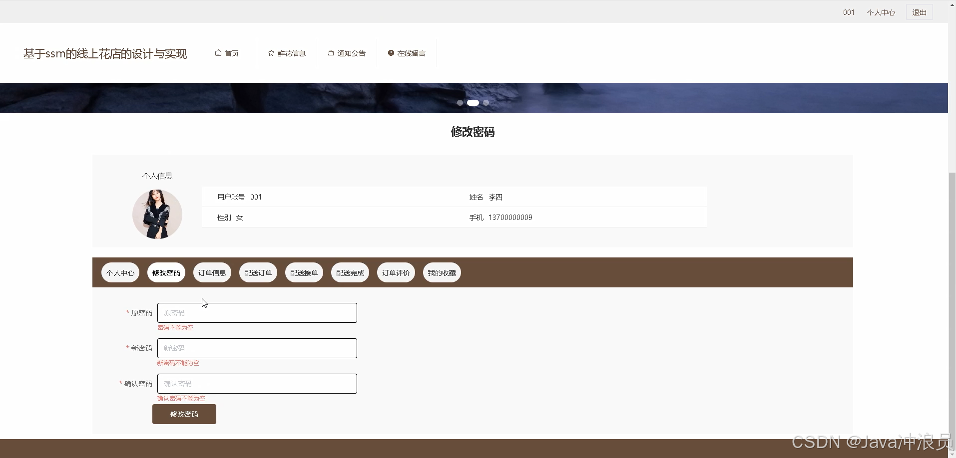Open 个人中心 in the top bar
Viewport: 956px width, 458px height.
(881, 12)
